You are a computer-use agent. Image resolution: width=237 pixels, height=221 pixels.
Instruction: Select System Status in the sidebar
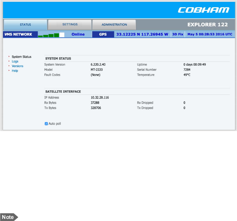click(x=21, y=57)
